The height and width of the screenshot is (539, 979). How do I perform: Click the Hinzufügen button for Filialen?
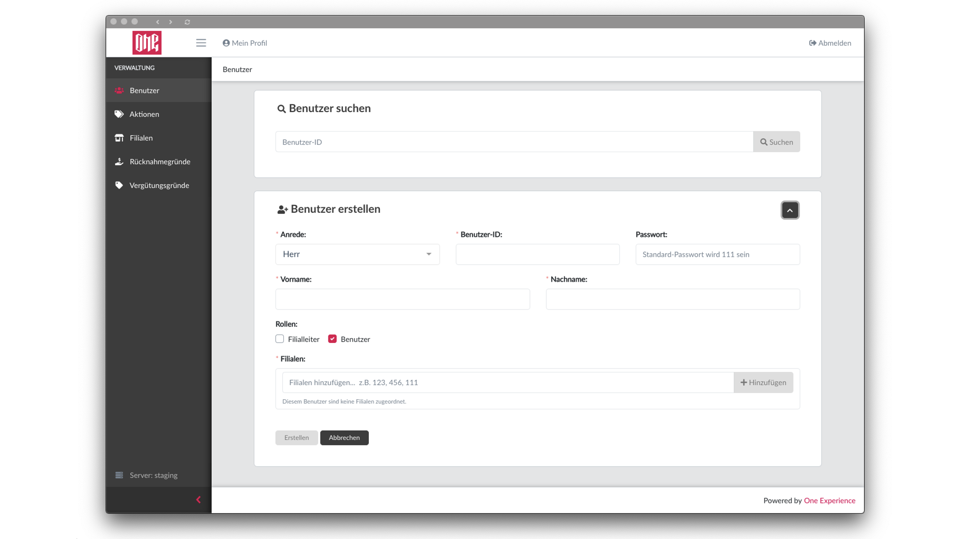[763, 382]
